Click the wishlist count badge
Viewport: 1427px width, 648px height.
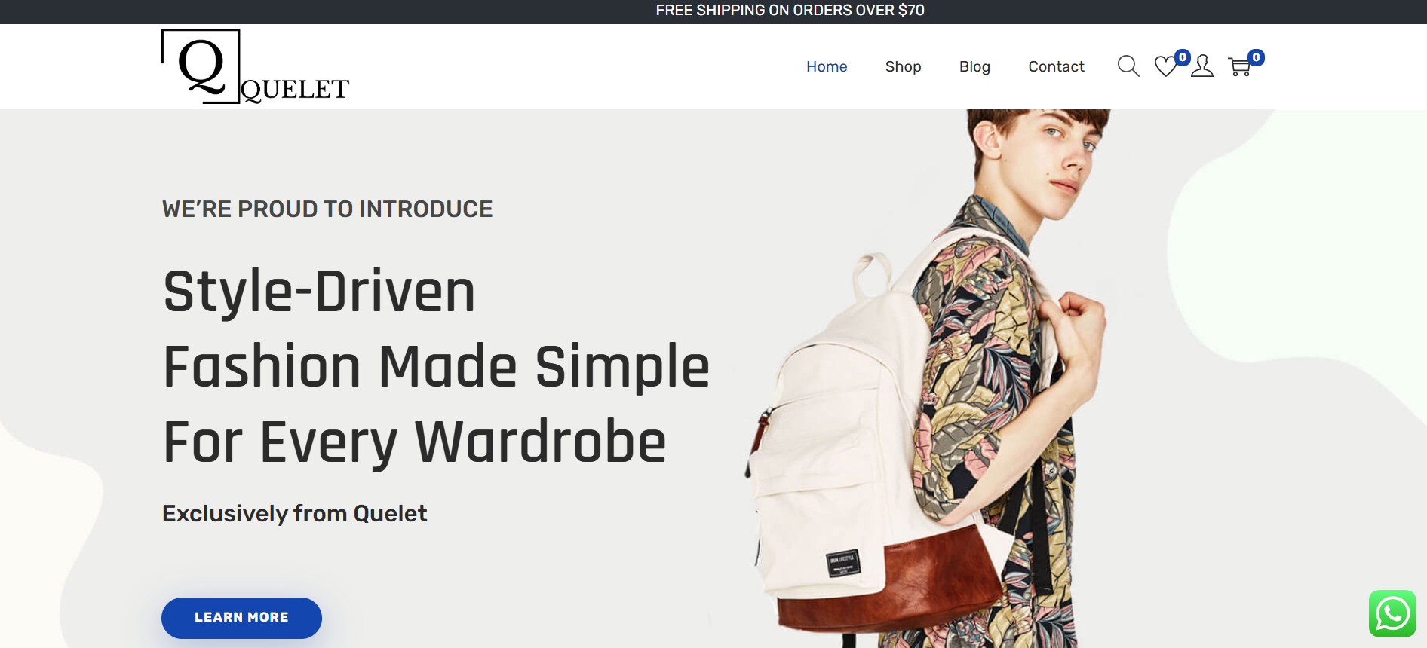pos(1183,57)
